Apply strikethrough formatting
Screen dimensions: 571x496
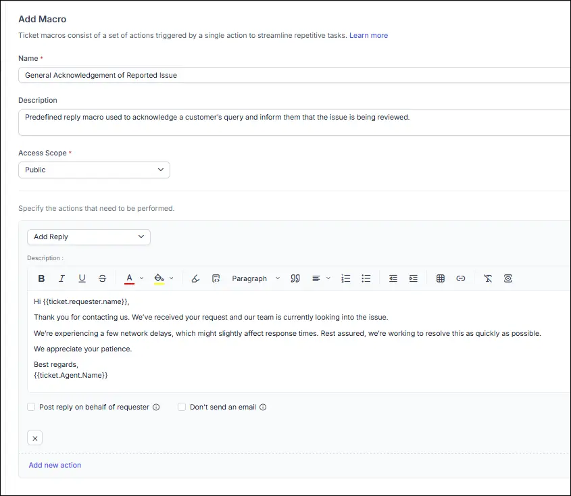102,278
